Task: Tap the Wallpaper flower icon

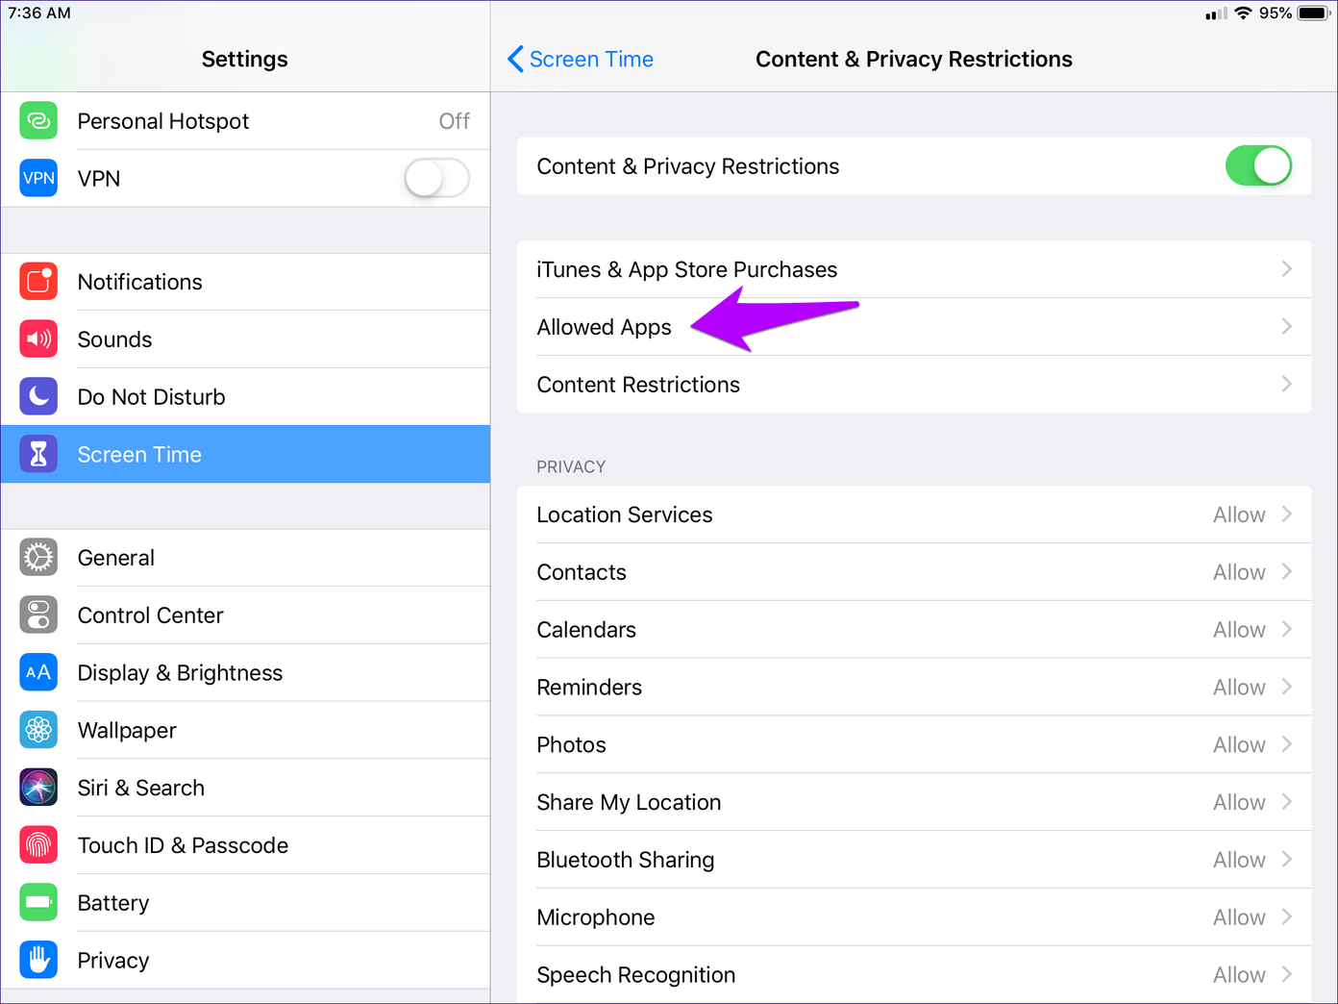Action: point(38,730)
